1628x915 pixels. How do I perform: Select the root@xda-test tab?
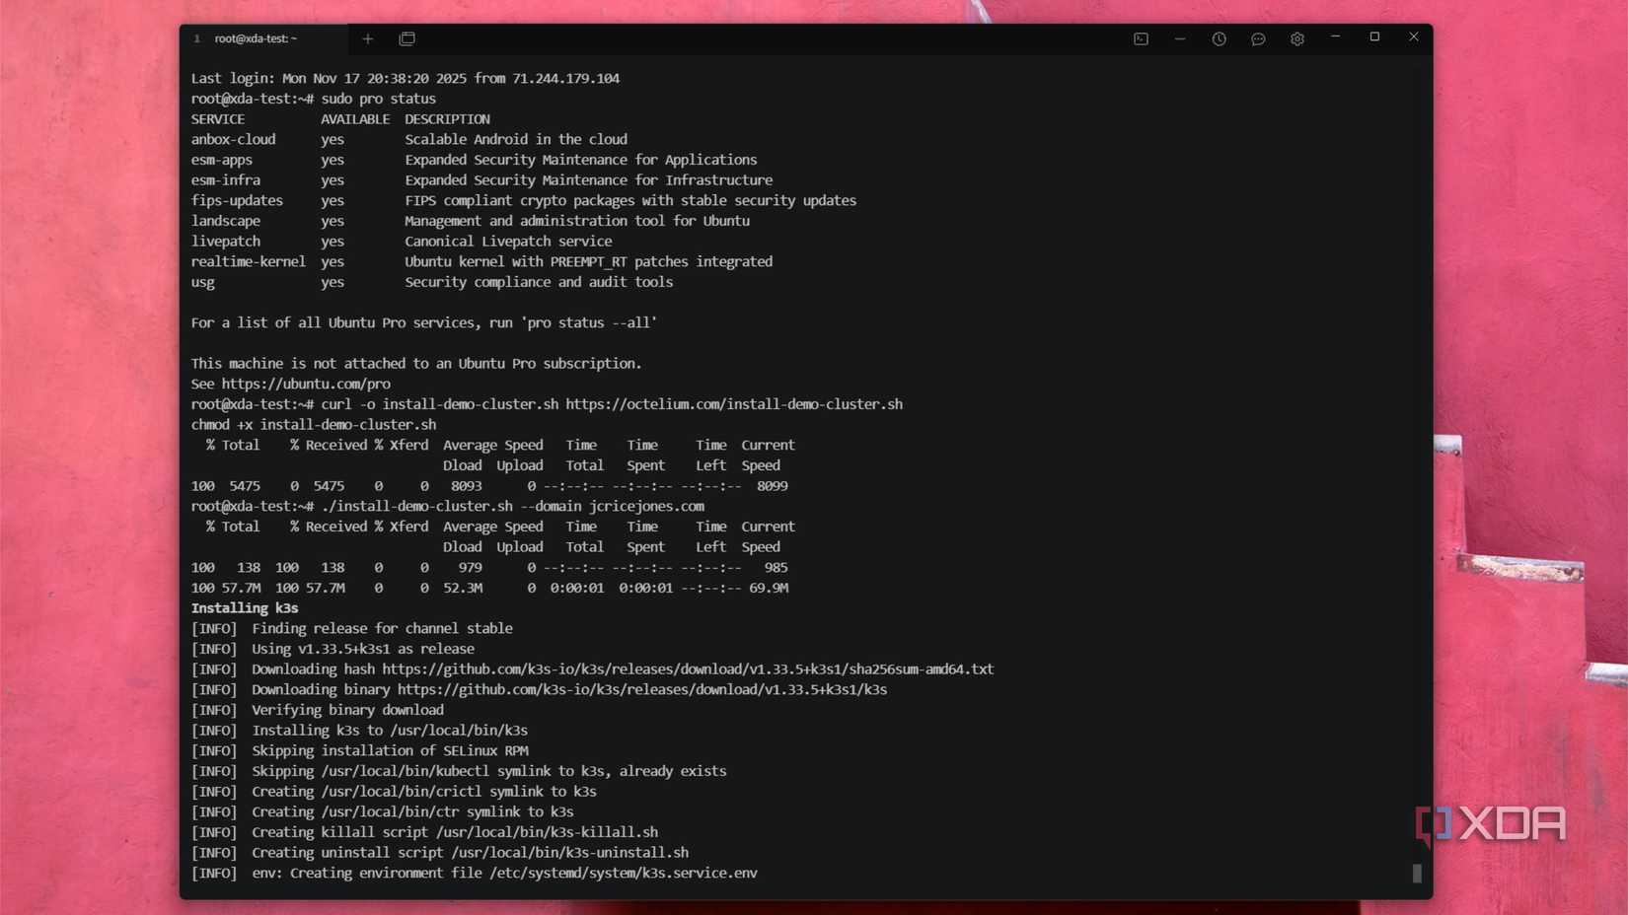[255, 38]
